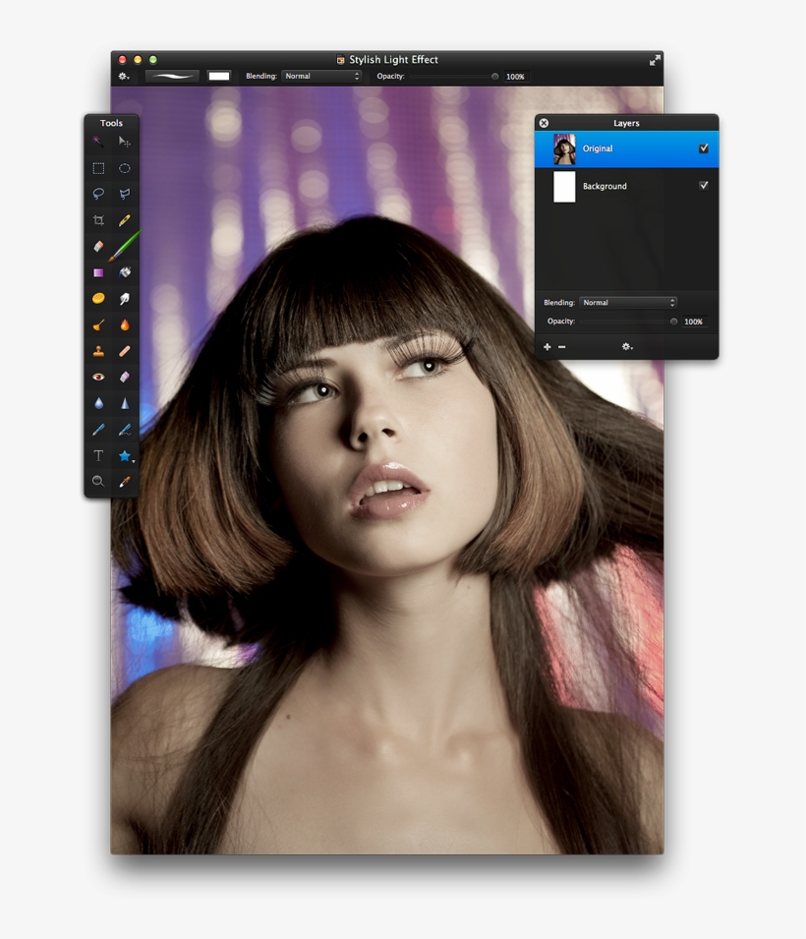The height and width of the screenshot is (939, 806).
Task: Click the Background layer thumbnail
Action: [x=564, y=186]
